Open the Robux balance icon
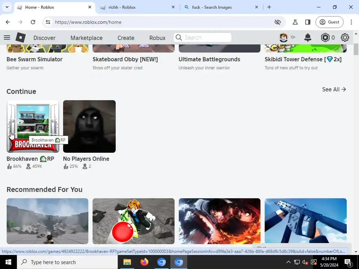 click(x=325, y=37)
